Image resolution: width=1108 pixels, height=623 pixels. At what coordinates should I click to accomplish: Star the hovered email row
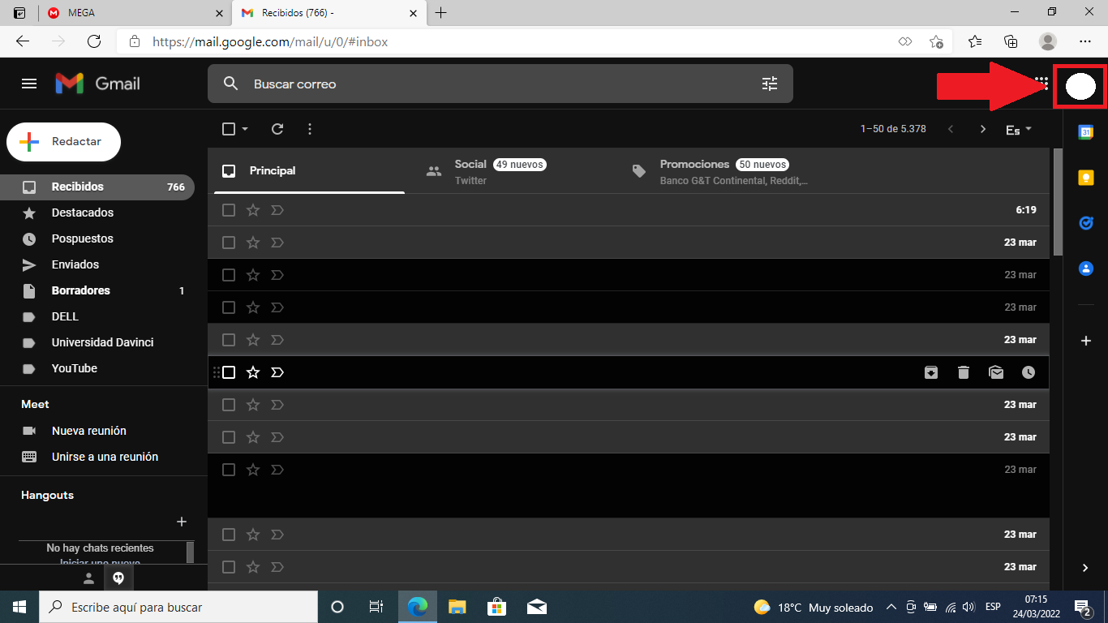coord(253,372)
